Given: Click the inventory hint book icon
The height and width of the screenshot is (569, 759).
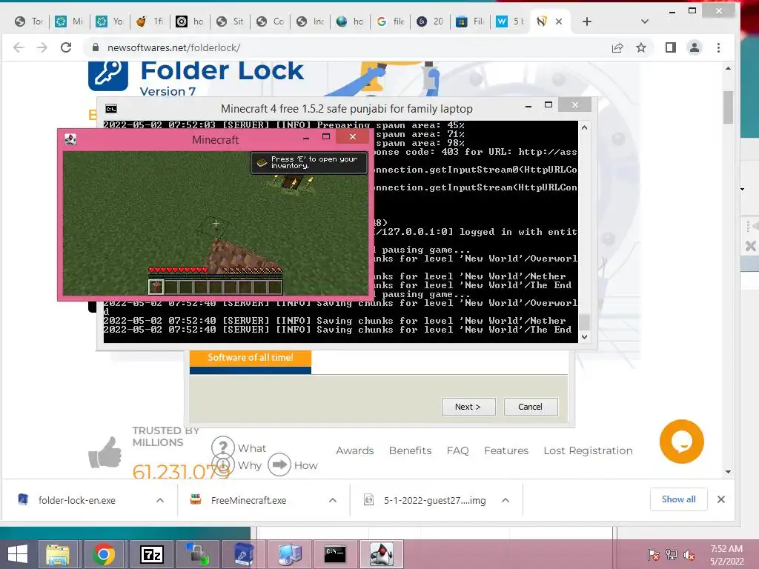Looking at the screenshot, I should pyautogui.click(x=262, y=162).
